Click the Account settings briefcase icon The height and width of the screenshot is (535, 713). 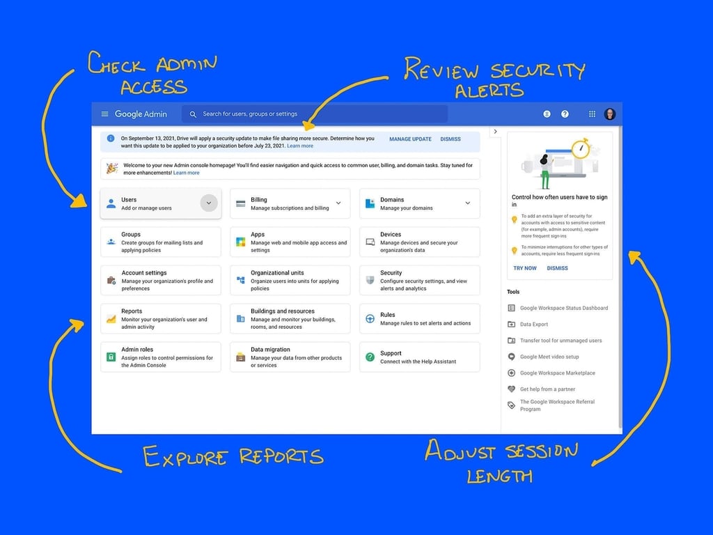[111, 280]
